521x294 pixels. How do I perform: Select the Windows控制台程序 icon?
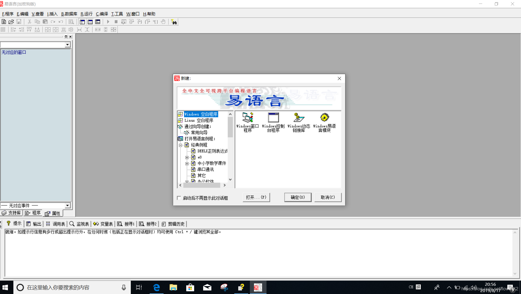click(273, 122)
